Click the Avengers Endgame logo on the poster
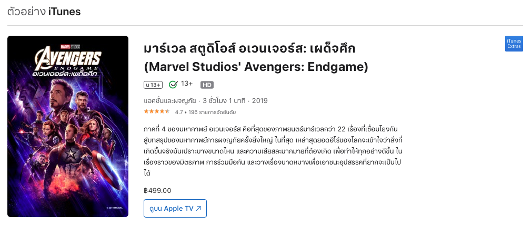 pyautogui.click(x=68, y=62)
